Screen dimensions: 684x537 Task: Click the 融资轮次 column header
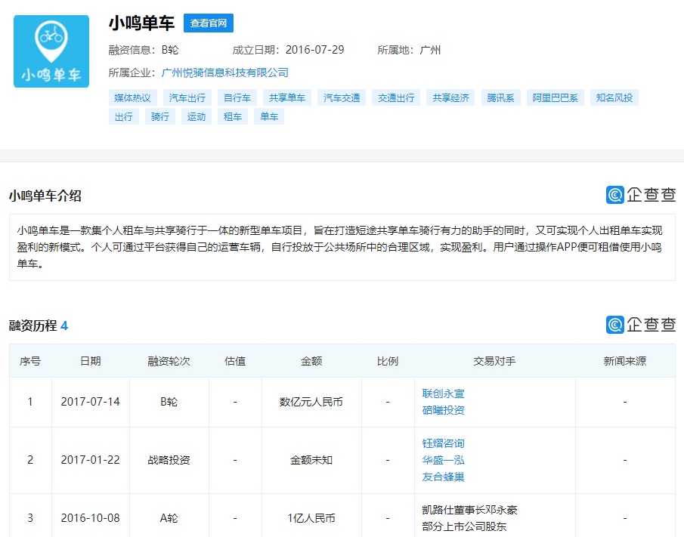click(x=169, y=361)
